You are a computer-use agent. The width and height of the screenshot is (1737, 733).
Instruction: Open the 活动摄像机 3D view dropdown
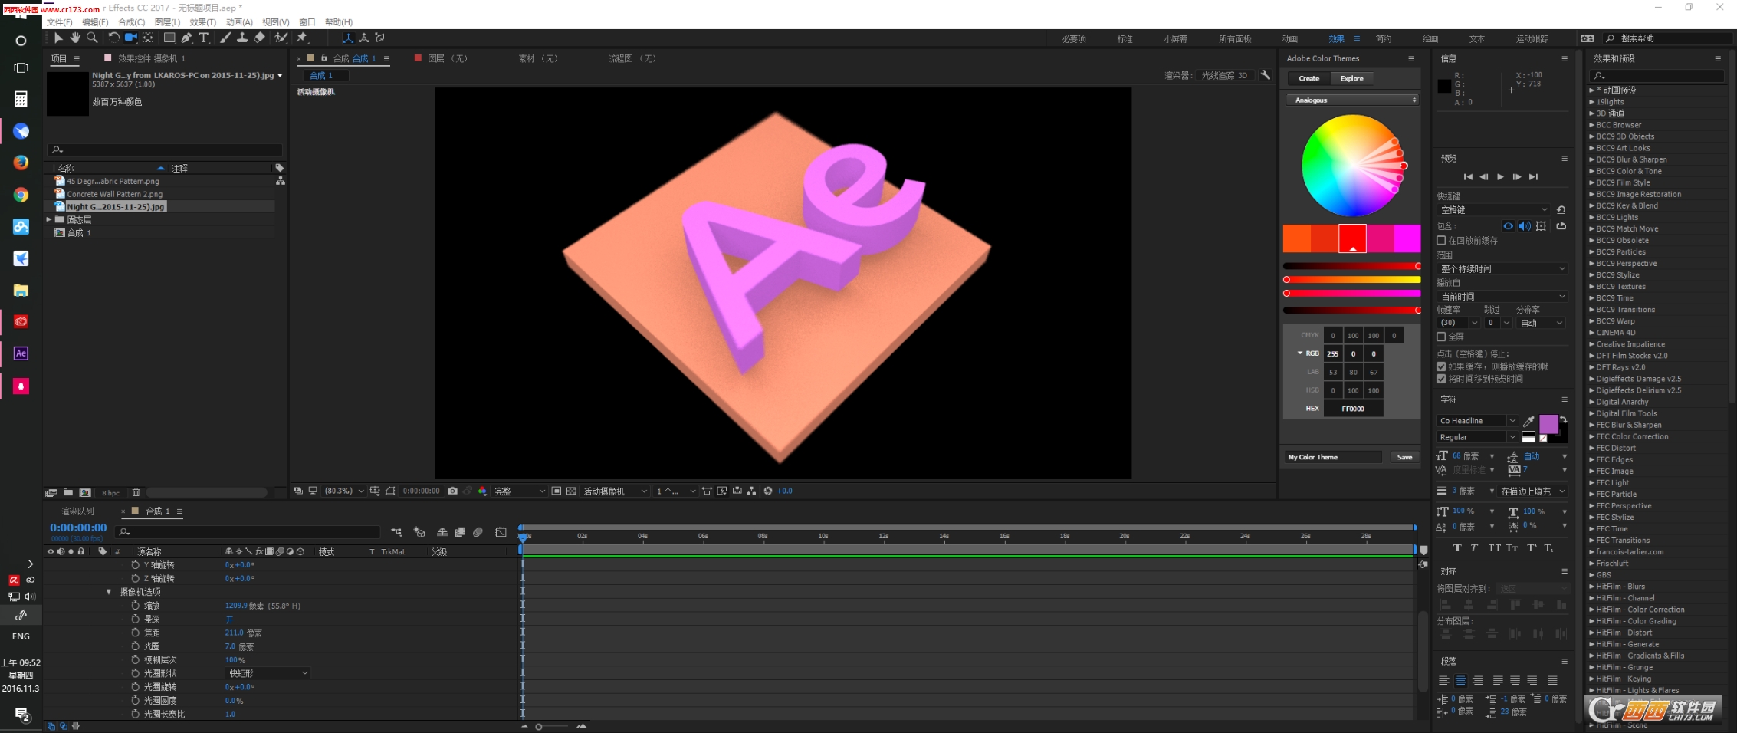coord(616,491)
